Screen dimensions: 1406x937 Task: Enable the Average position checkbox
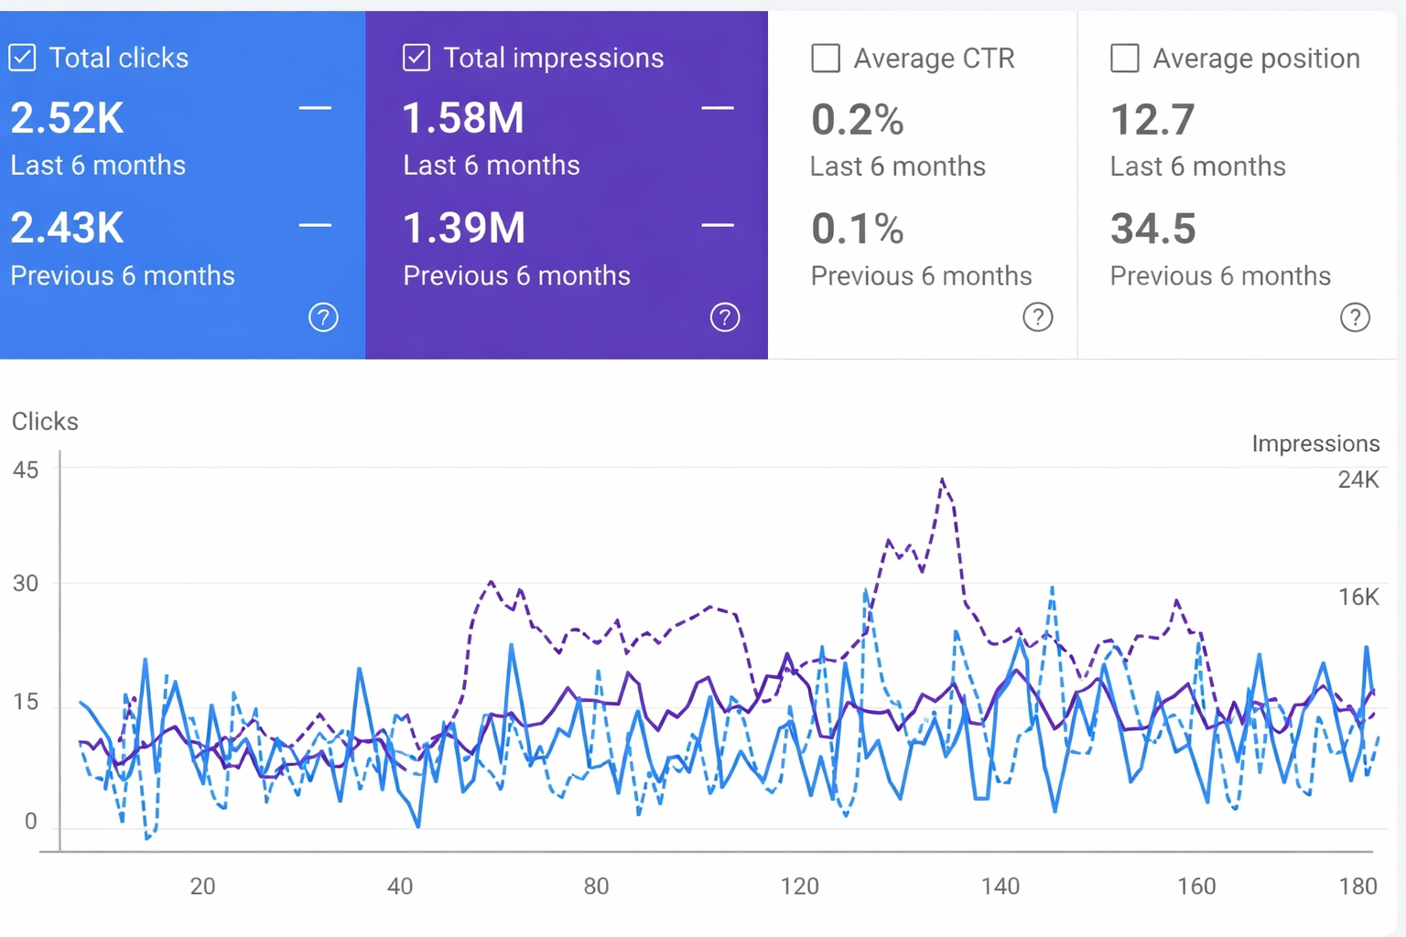click(1124, 59)
